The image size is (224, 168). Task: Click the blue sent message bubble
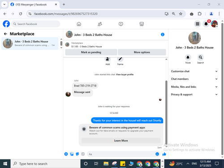(127, 121)
